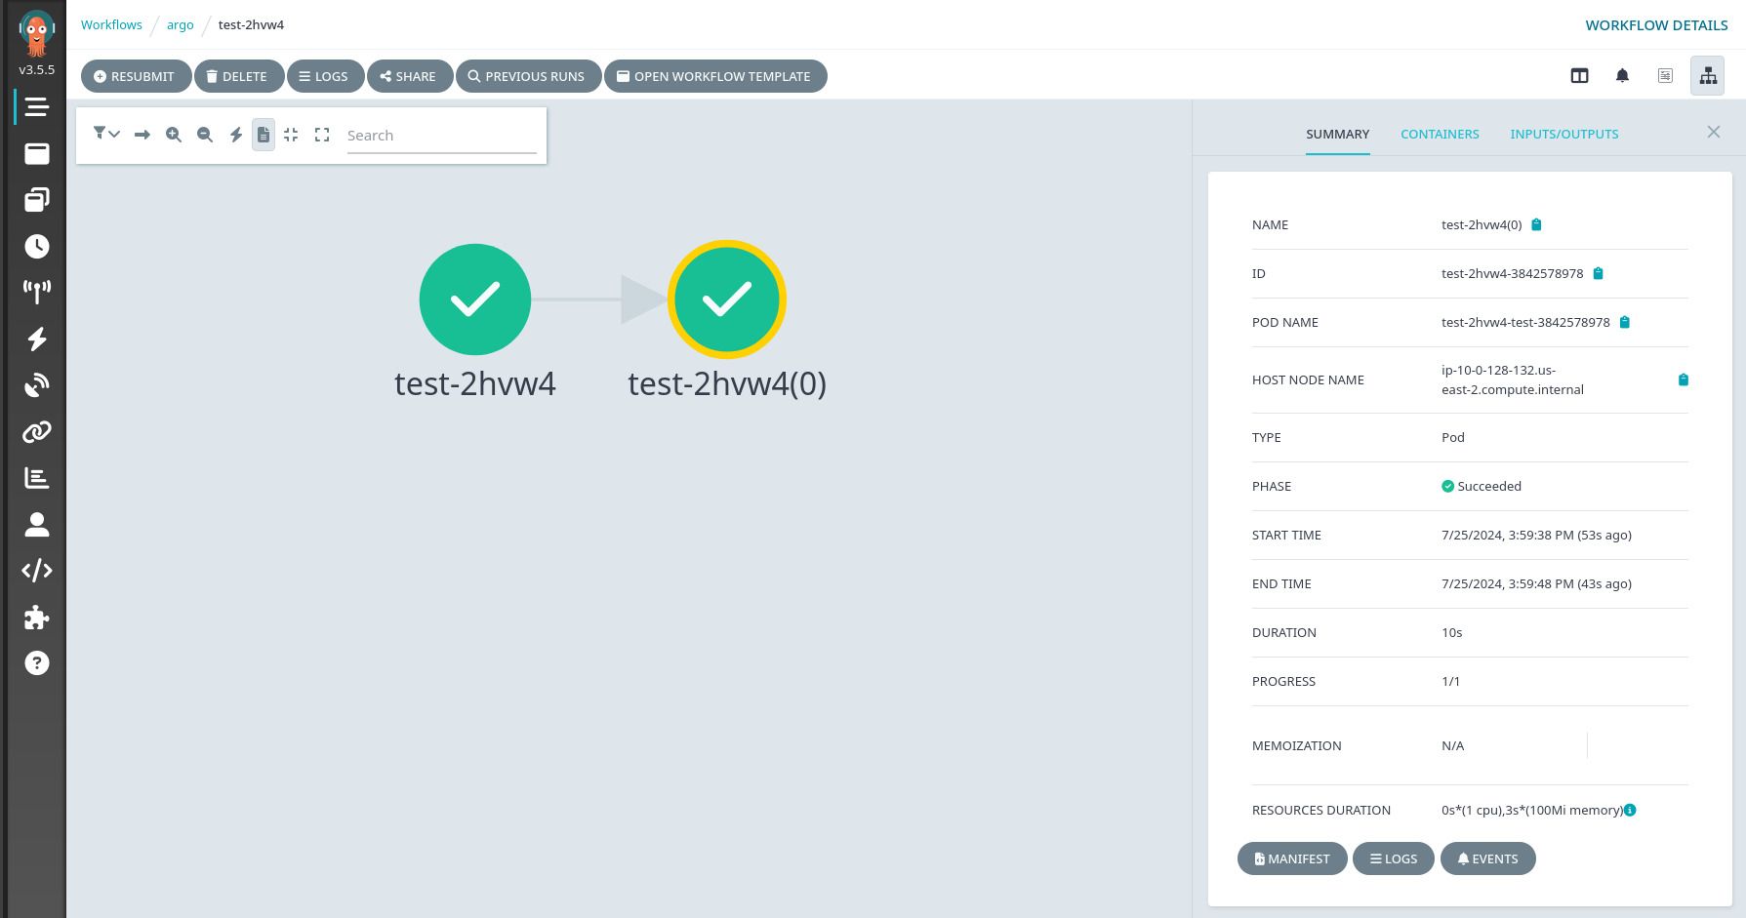The height and width of the screenshot is (918, 1746).
Task: Select the Event Sources antenna icon in sidebar
Action: click(x=36, y=291)
